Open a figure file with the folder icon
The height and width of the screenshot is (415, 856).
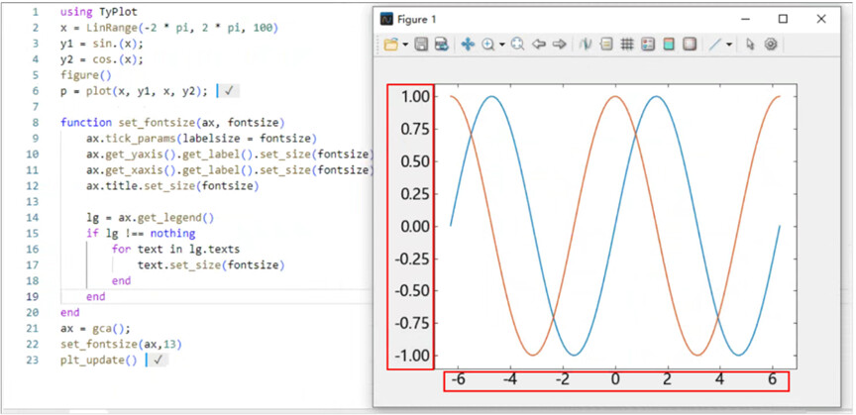coord(391,45)
